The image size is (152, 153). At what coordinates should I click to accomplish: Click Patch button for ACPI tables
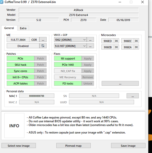(x=40, y=83)
